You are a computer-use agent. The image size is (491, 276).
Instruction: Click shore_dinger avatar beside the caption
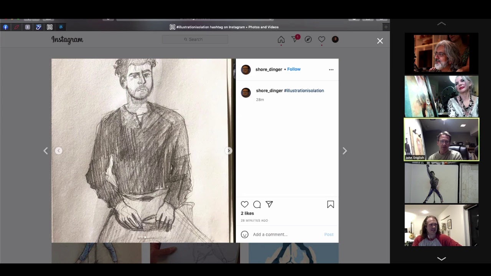tap(246, 93)
